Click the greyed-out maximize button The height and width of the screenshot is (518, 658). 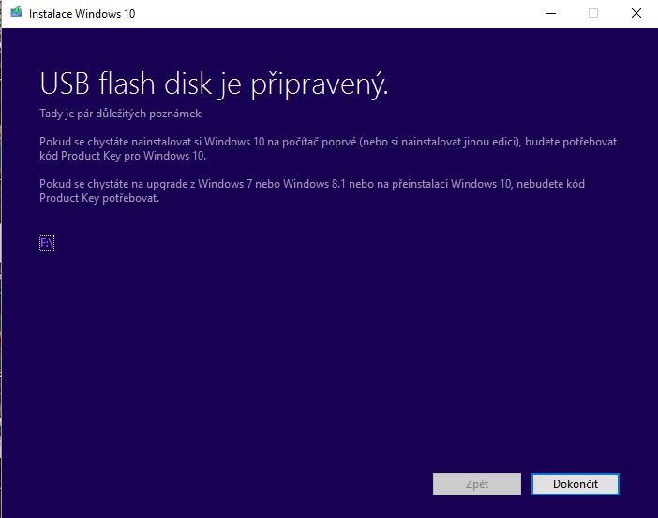[x=593, y=13]
